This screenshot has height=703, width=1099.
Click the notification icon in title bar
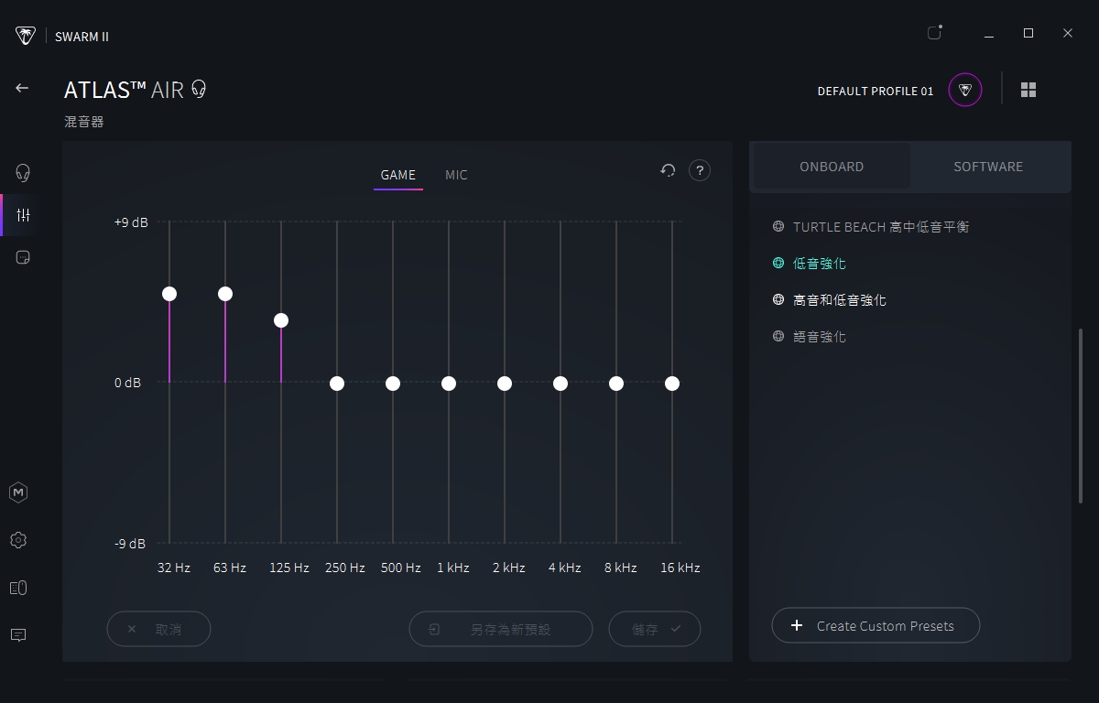pos(935,33)
